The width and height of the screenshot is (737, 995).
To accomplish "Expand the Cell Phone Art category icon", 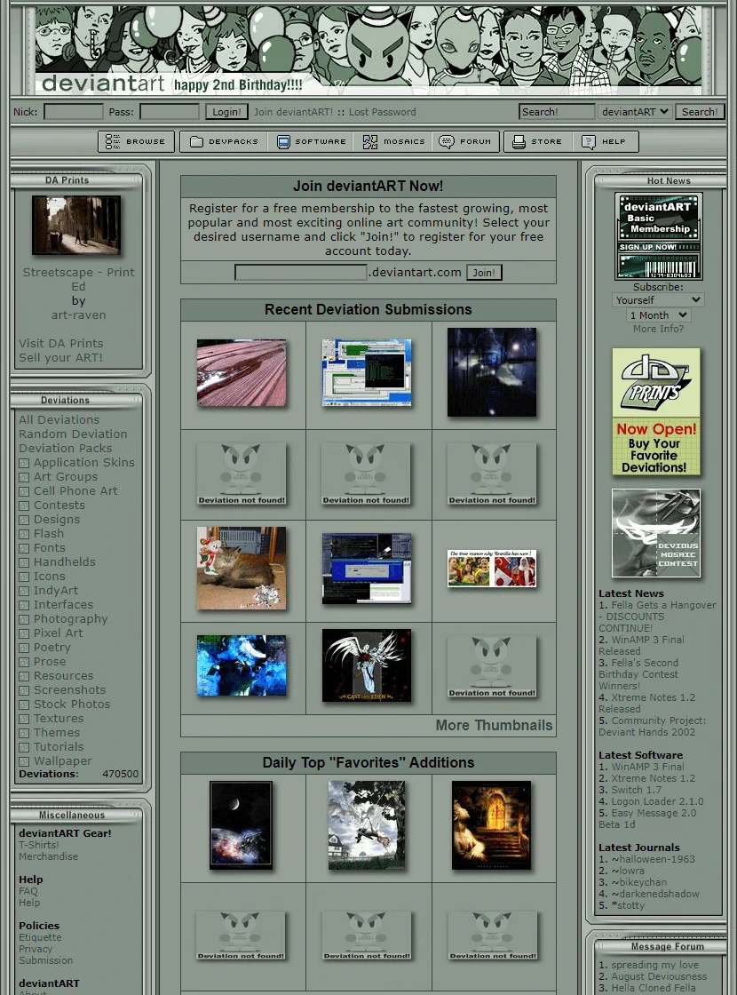I will click(24, 492).
